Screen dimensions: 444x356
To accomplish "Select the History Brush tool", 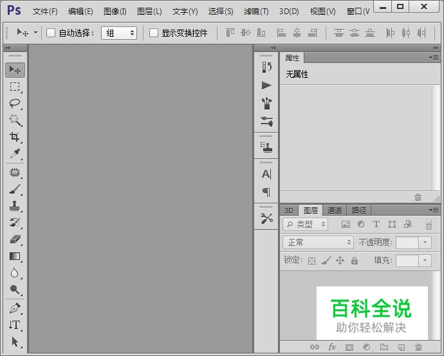I will tap(15, 222).
